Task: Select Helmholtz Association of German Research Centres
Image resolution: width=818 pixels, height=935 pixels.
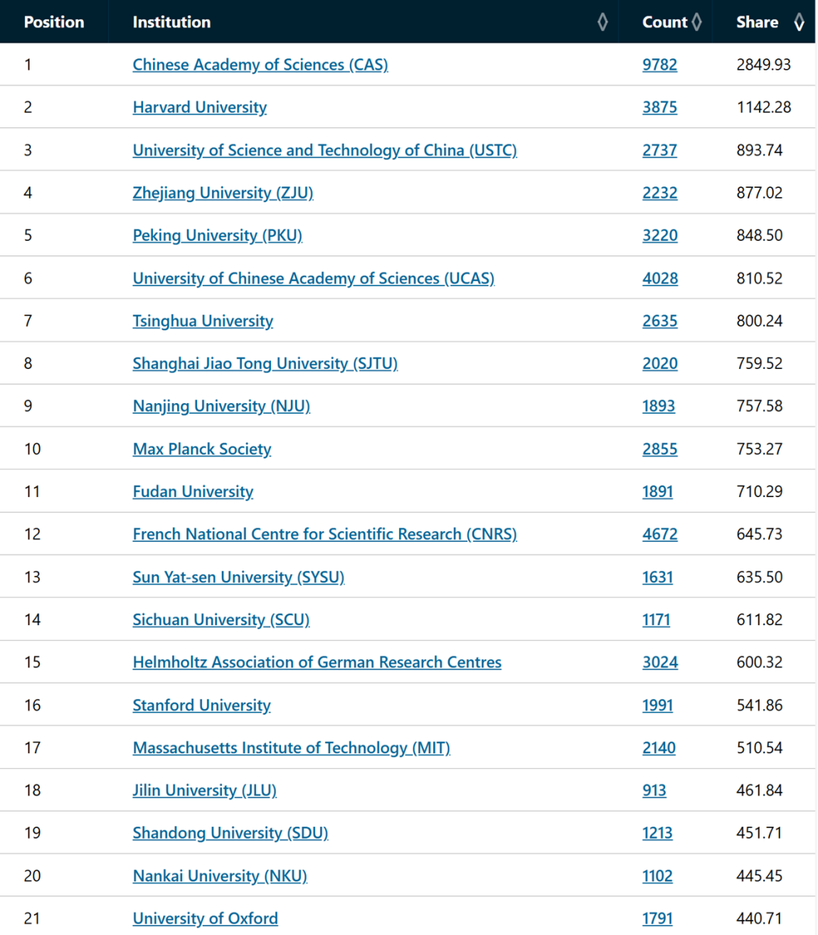Action: click(x=317, y=662)
